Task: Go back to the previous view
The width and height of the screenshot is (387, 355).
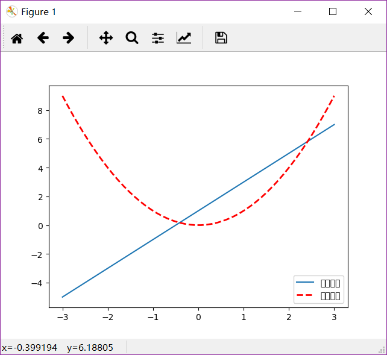Action: 43,38
